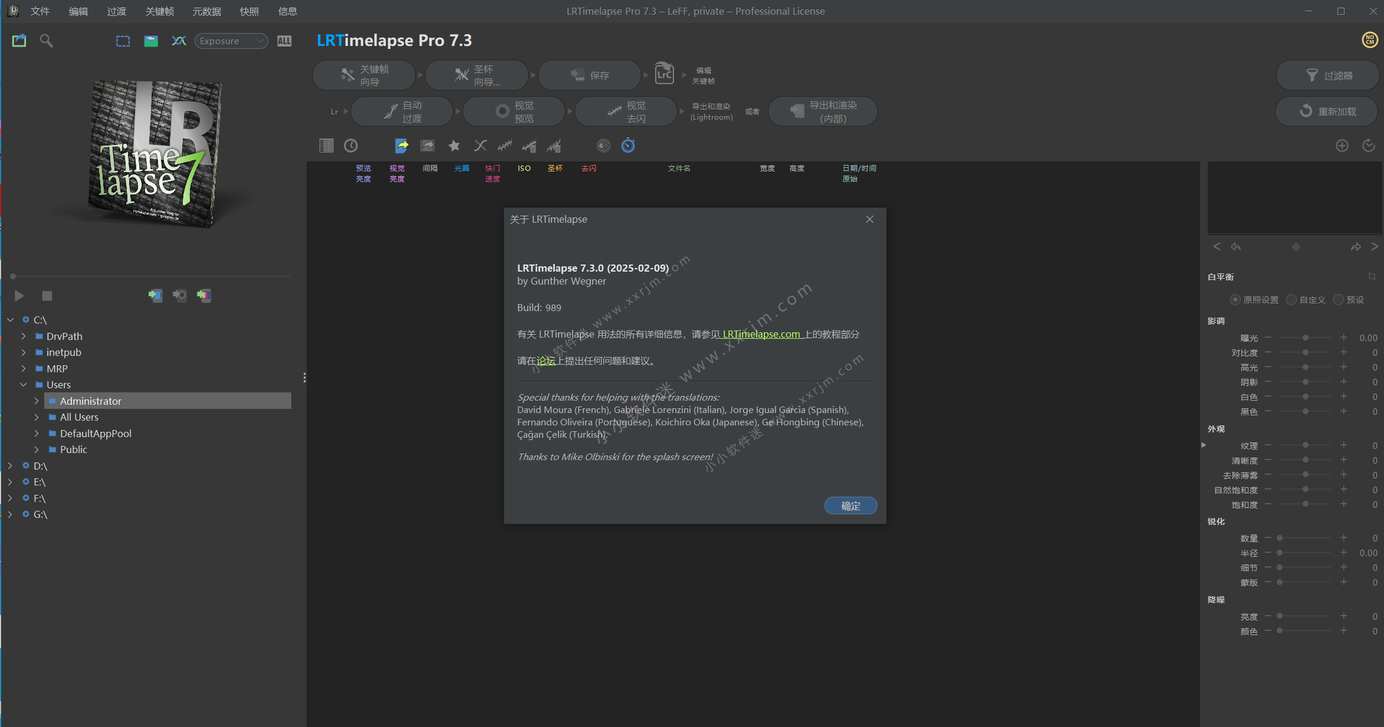Click the blue stopwatch icon

point(628,146)
